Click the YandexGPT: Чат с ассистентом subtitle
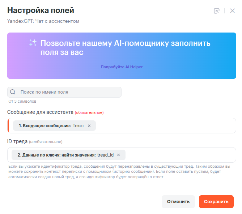This screenshot has width=242, height=214. coord(43,21)
